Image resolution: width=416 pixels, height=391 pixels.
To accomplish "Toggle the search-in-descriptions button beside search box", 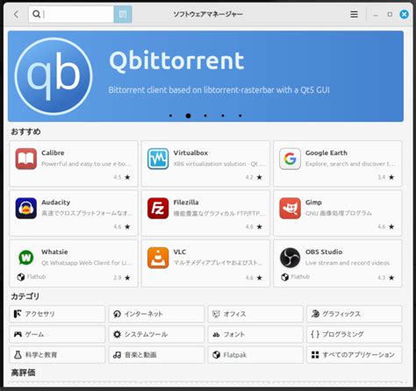I will [123, 14].
